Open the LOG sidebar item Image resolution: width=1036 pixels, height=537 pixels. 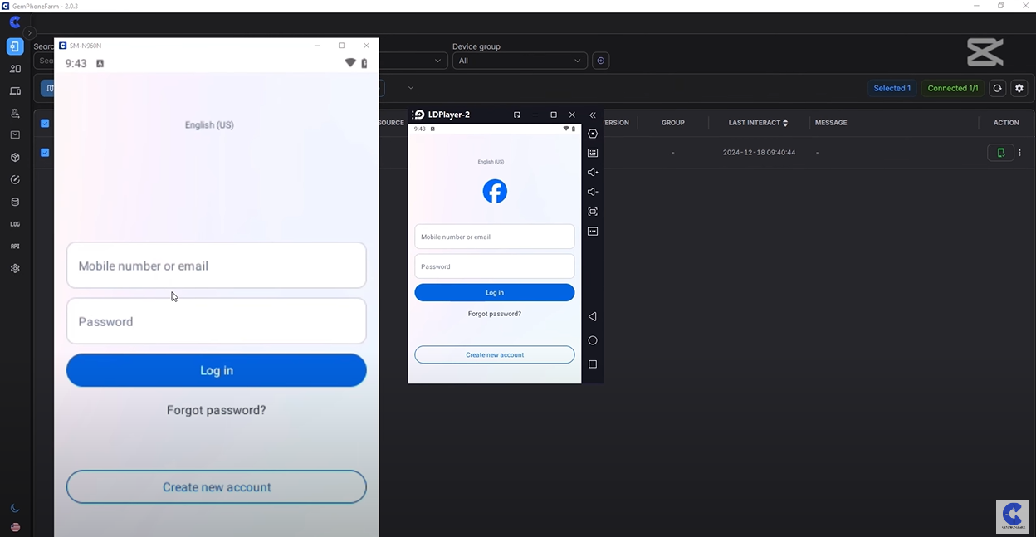click(15, 224)
